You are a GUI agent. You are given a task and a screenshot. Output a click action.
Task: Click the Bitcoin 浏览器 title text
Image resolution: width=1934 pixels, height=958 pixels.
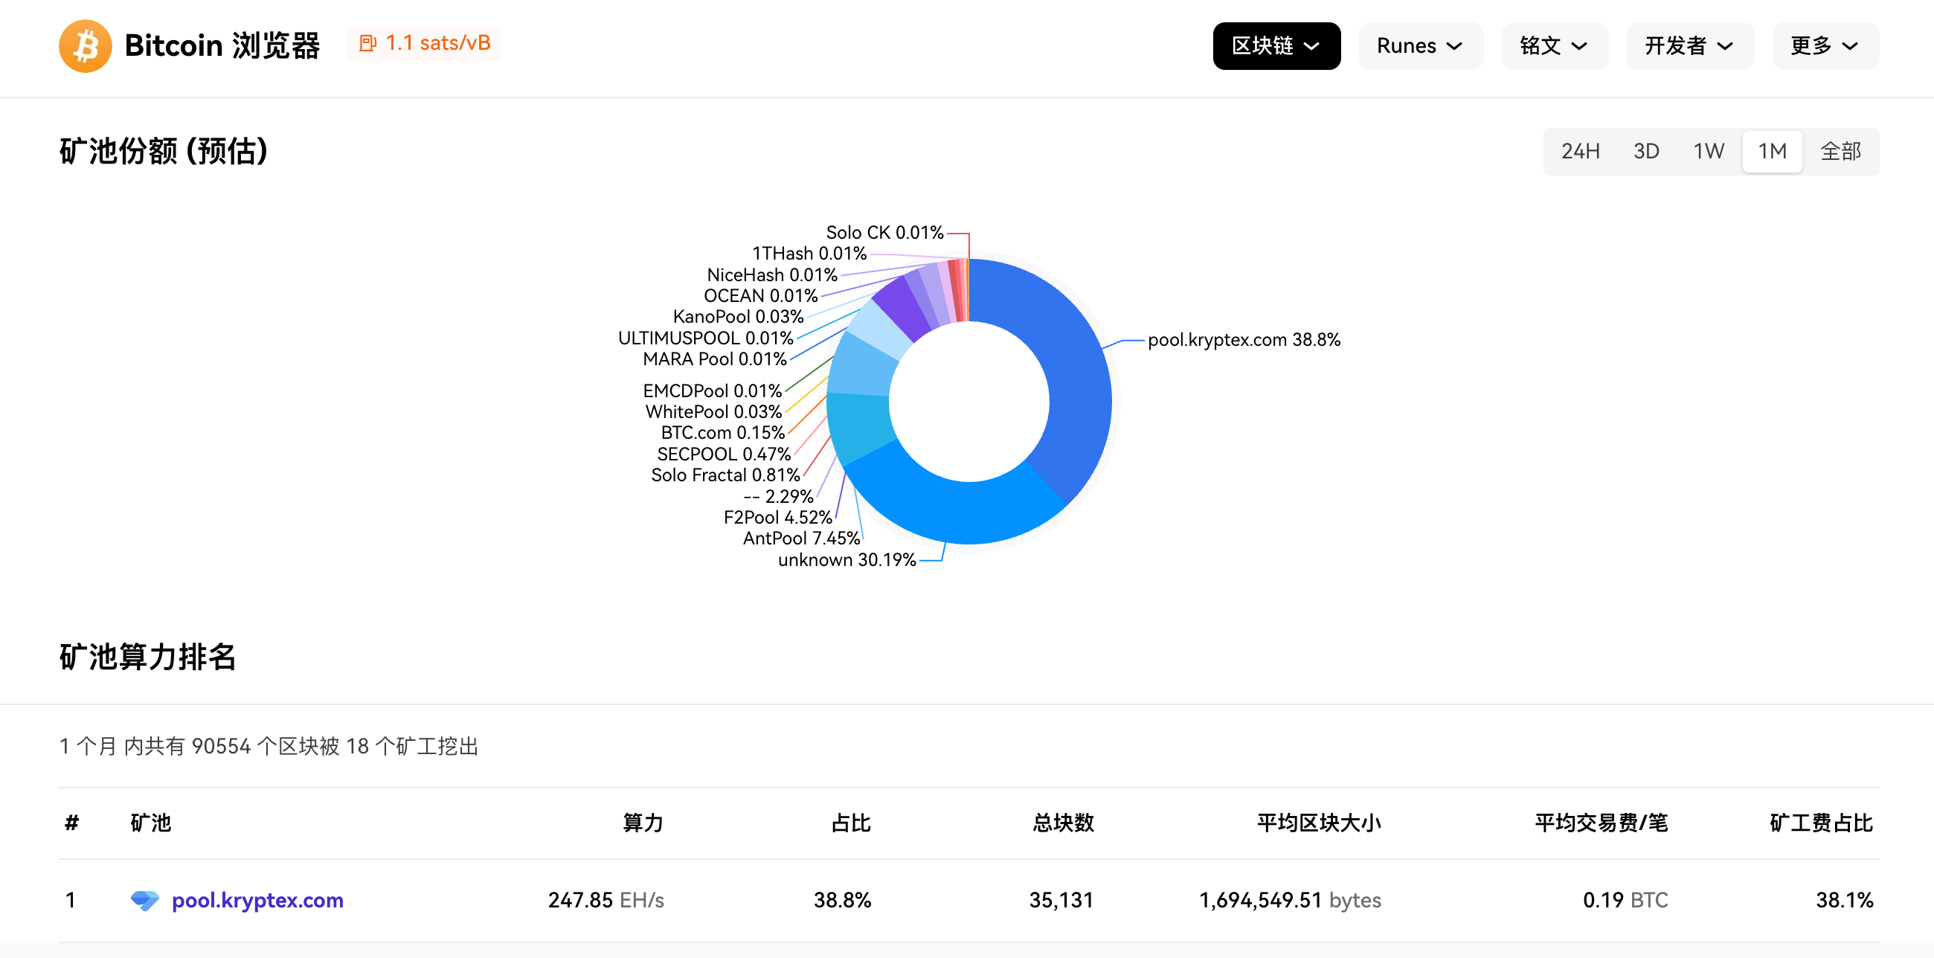222,46
